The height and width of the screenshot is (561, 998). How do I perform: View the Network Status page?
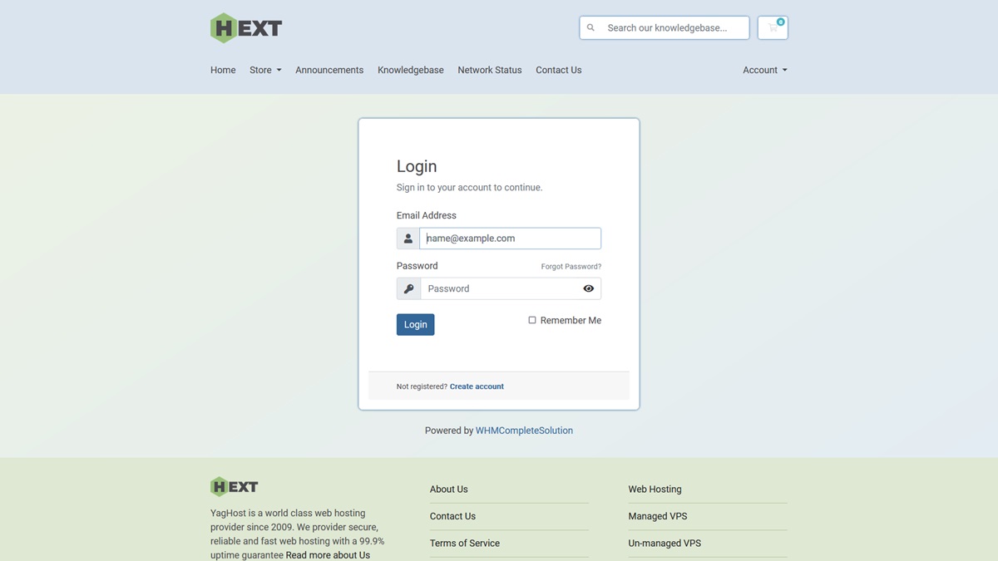[489, 70]
